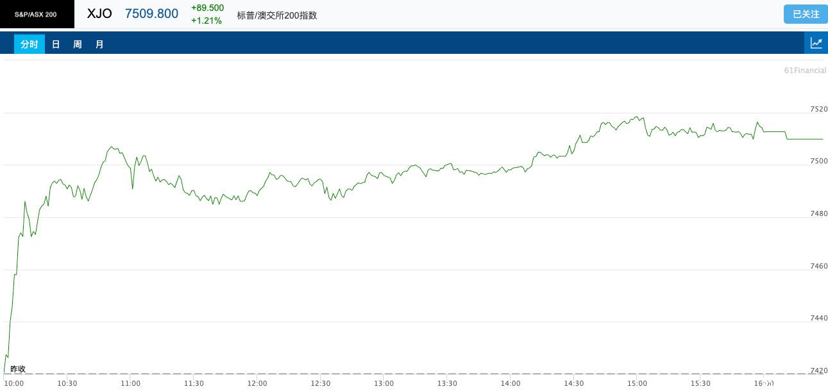Click the 7460 price axis label
The height and width of the screenshot is (391, 828).
tap(818, 265)
